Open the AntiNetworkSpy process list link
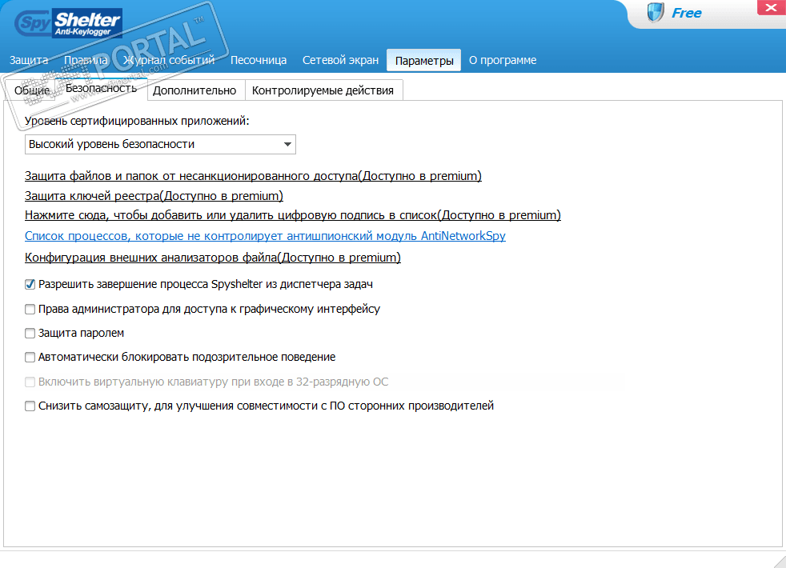This screenshot has height=568, width=786. pos(265,236)
